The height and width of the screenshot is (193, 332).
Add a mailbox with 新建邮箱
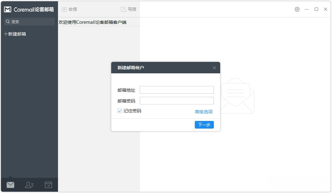pos(15,34)
